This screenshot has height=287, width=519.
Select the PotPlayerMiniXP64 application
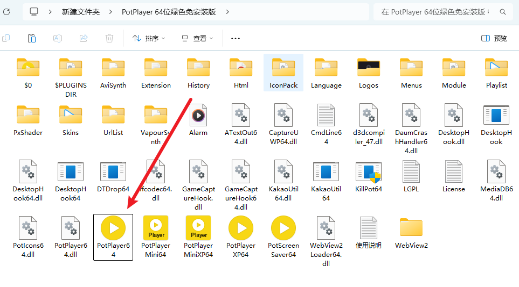pyautogui.click(x=198, y=238)
